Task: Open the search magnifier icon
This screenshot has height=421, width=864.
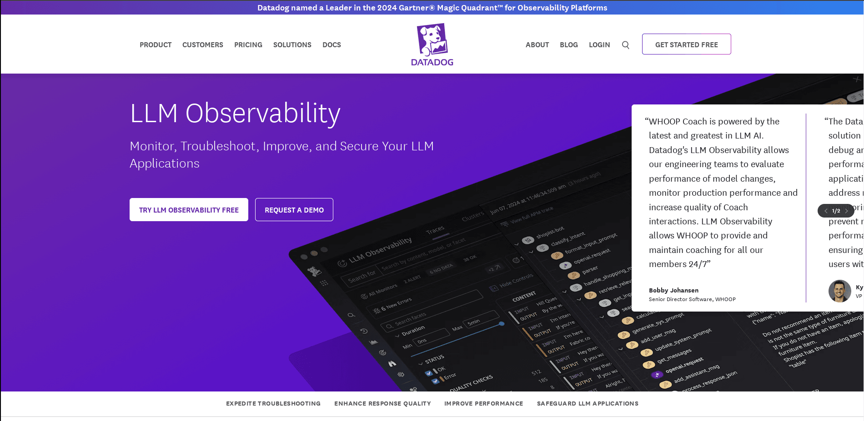Action: click(626, 45)
